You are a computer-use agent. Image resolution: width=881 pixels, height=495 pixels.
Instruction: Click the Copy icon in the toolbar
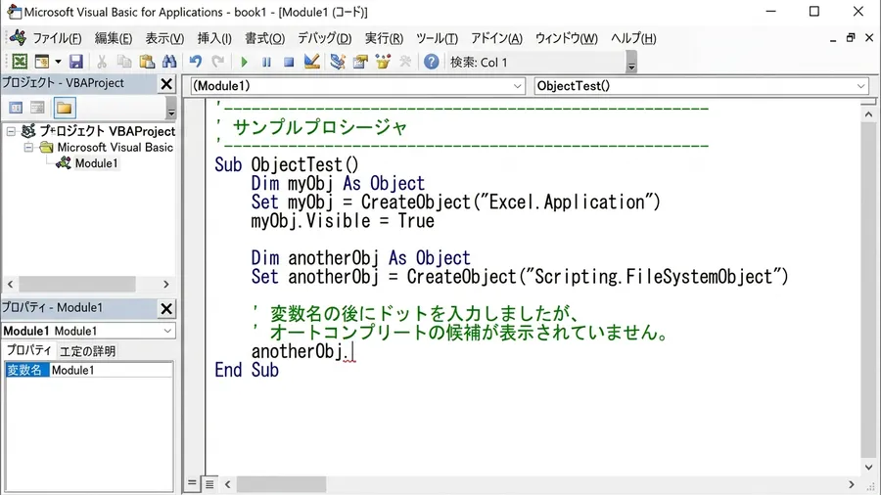tap(123, 62)
